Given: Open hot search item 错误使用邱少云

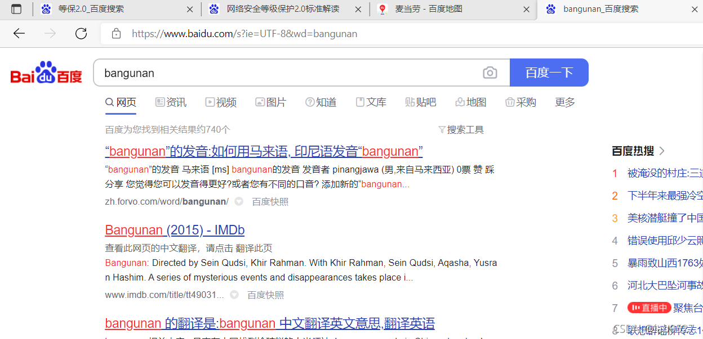Looking at the screenshot, I should pyautogui.click(x=665, y=241).
